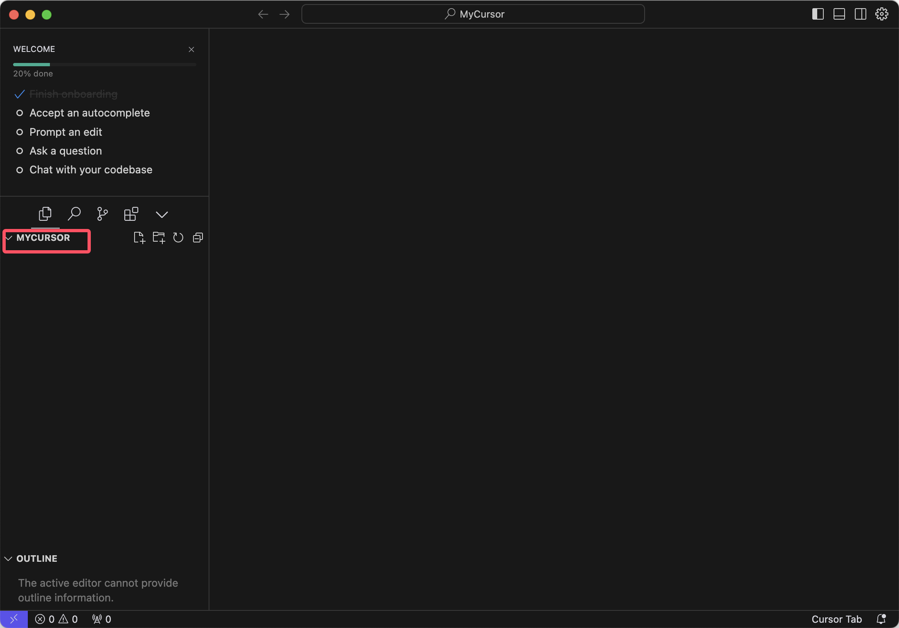Screen dimensions: 899x628
Task: Switch to the Explorer files tab
Action: coord(45,214)
